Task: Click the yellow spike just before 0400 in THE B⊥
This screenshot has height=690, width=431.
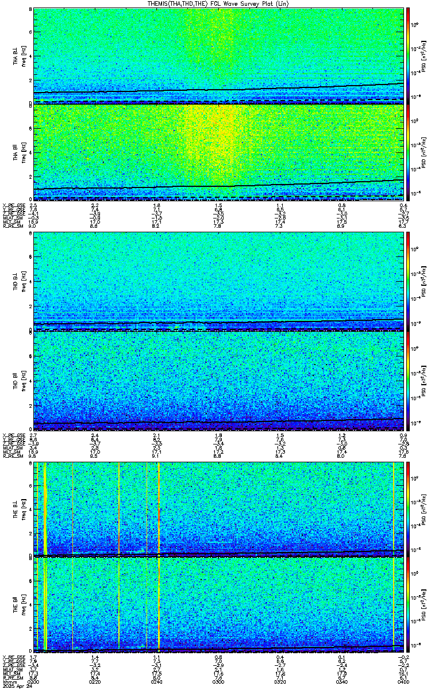Action: pos(394,509)
